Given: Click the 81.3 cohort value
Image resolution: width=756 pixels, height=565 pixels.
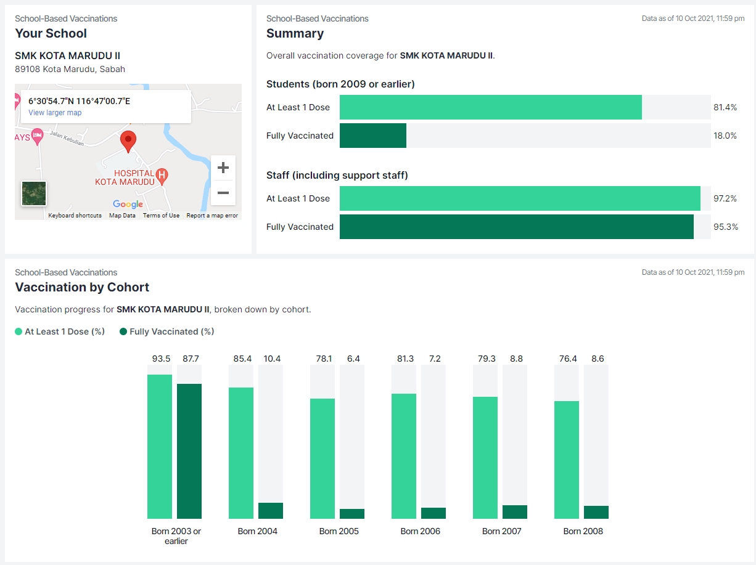Looking at the screenshot, I should 405,359.
